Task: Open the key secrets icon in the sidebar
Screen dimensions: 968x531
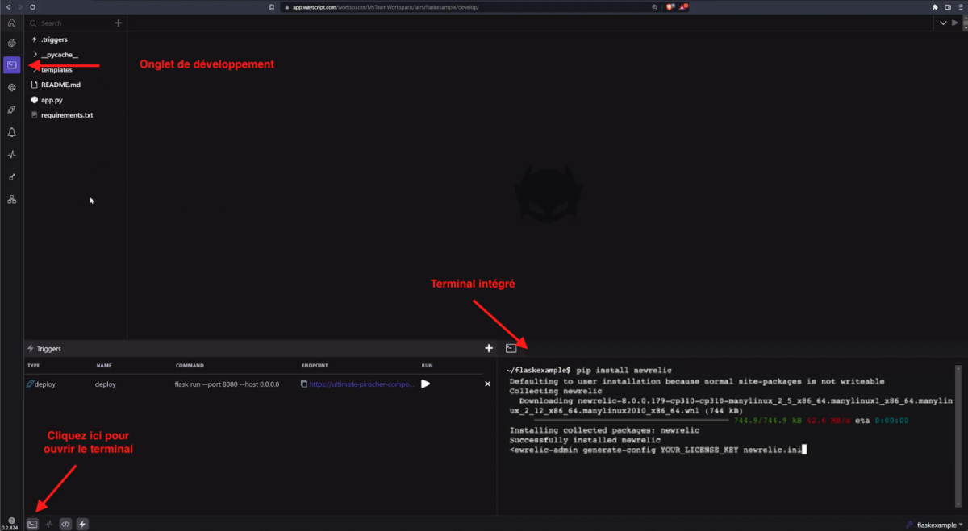Action: (x=11, y=176)
